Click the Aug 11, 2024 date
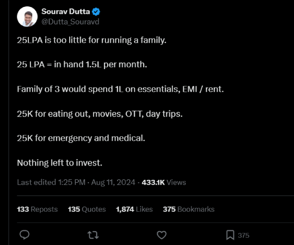This screenshot has height=245, width=294. pyautogui.click(x=114, y=182)
